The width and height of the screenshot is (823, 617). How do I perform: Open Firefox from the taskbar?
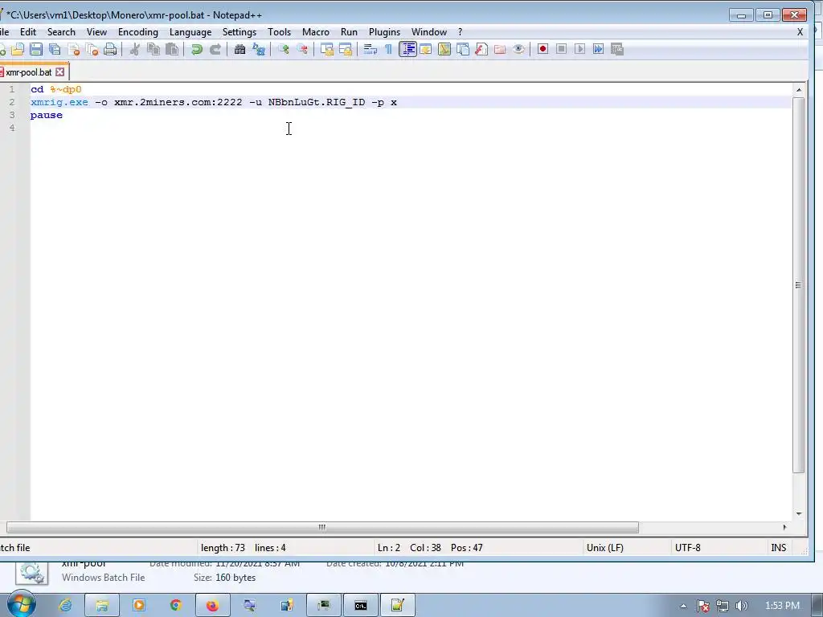click(x=212, y=606)
